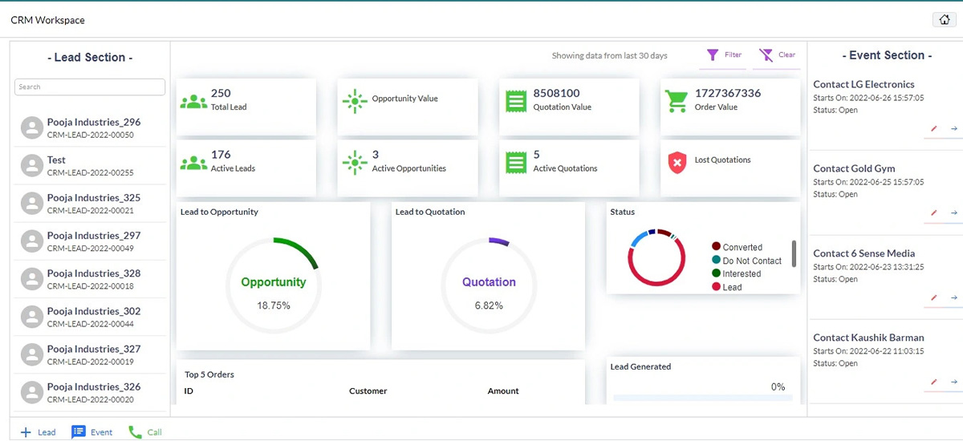The width and height of the screenshot is (963, 441).
Task: Add a new Lead from bottom bar
Action: point(38,432)
